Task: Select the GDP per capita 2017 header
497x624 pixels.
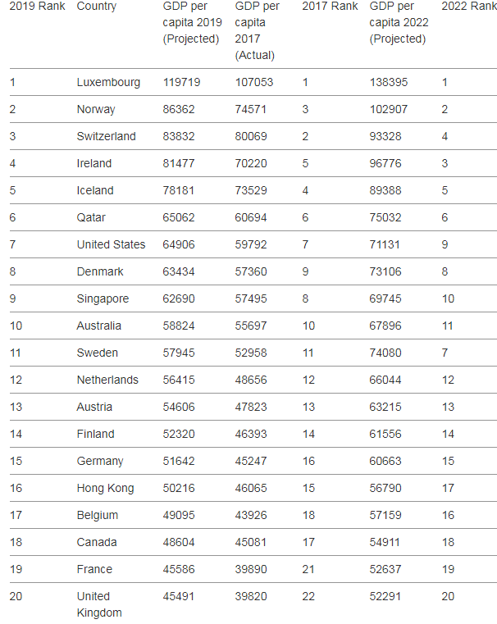Action: (257, 30)
